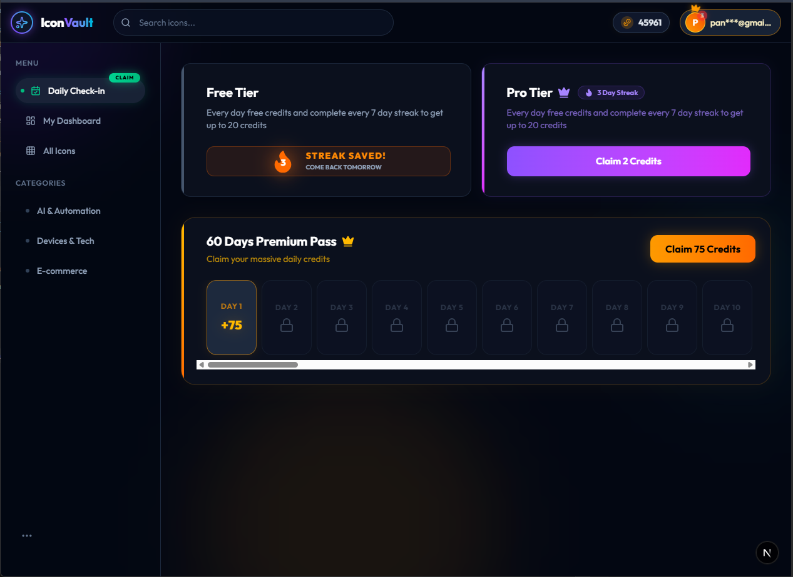
Task: Click the My Dashboard grid icon
Action: (x=31, y=121)
